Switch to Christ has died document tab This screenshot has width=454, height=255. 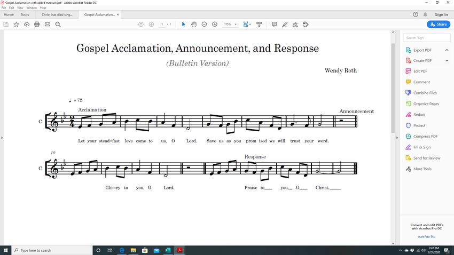click(57, 14)
